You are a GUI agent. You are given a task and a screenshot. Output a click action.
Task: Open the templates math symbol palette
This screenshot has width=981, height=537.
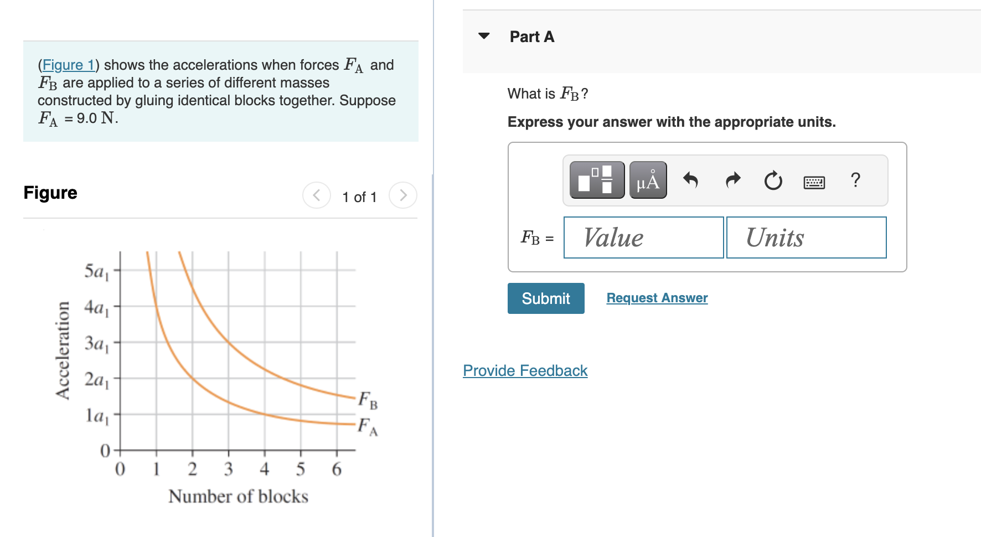click(x=597, y=180)
